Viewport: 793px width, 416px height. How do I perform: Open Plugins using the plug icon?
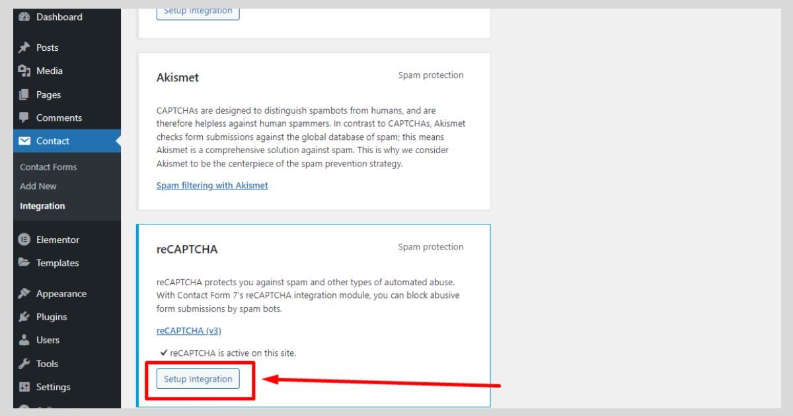pos(24,317)
